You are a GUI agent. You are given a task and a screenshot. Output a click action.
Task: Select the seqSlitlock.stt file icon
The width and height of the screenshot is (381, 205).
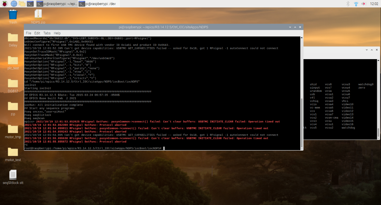13,177
